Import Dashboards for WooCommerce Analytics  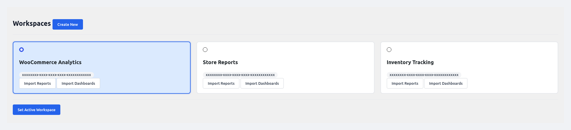click(78, 83)
